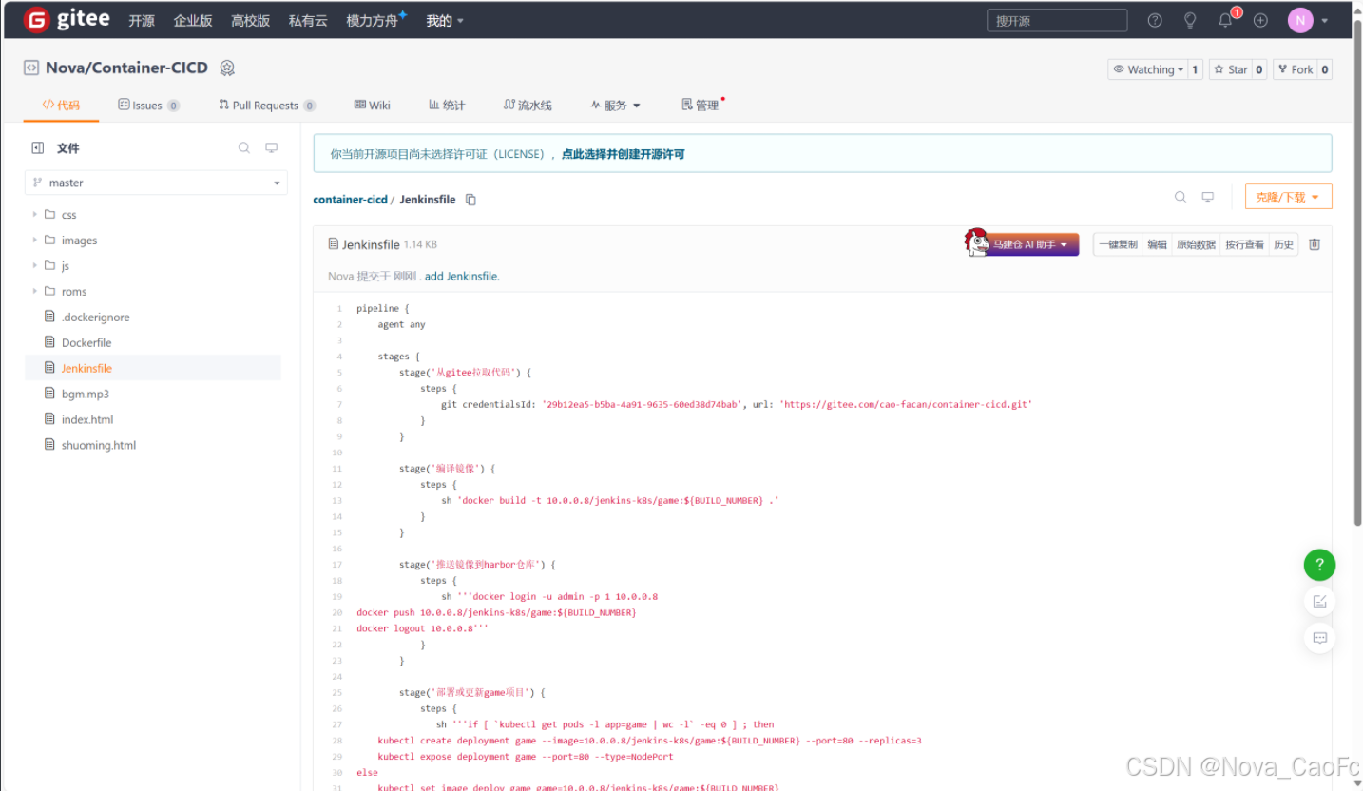
Task: Open 马建仓 AI 助手 dropdown
Action: coord(1031,245)
